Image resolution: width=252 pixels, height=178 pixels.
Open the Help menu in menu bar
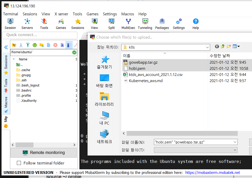[x=142, y=14]
